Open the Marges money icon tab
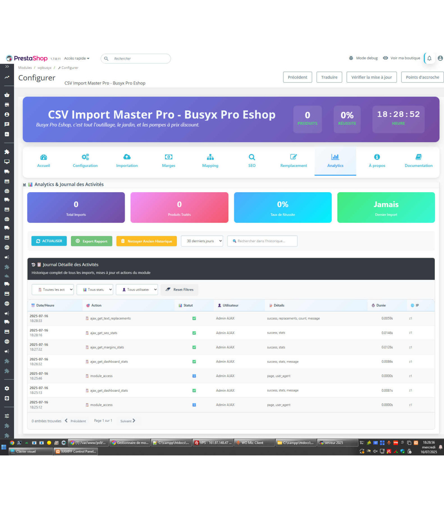 coord(168,157)
